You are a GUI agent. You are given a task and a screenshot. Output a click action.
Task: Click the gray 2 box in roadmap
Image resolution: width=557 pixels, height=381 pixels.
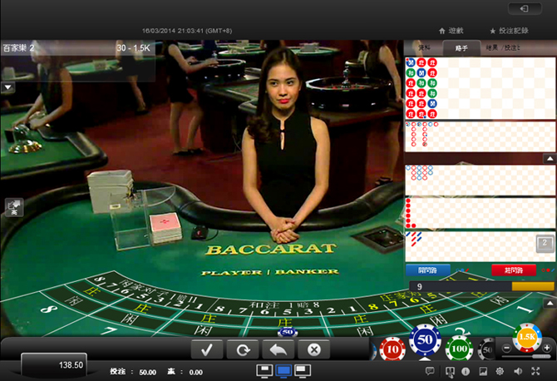click(x=545, y=243)
